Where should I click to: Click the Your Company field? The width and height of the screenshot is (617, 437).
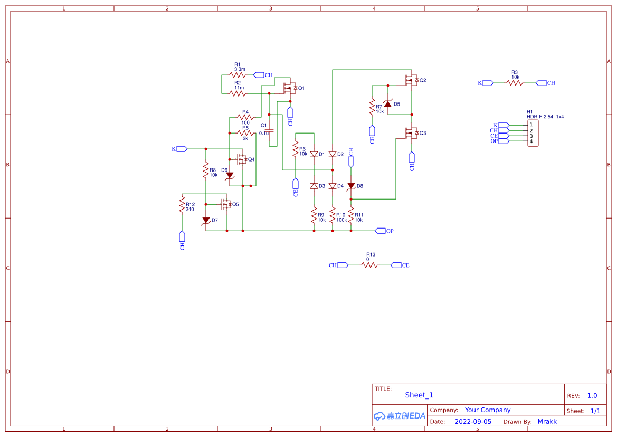488,410
